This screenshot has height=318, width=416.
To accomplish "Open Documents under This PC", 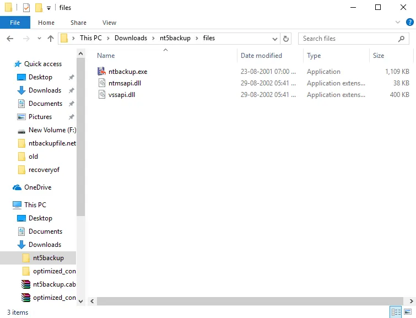I will pos(45,231).
